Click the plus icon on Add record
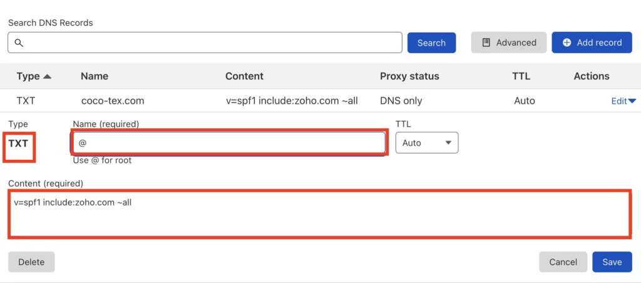The height and width of the screenshot is (283, 641). pos(567,43)
